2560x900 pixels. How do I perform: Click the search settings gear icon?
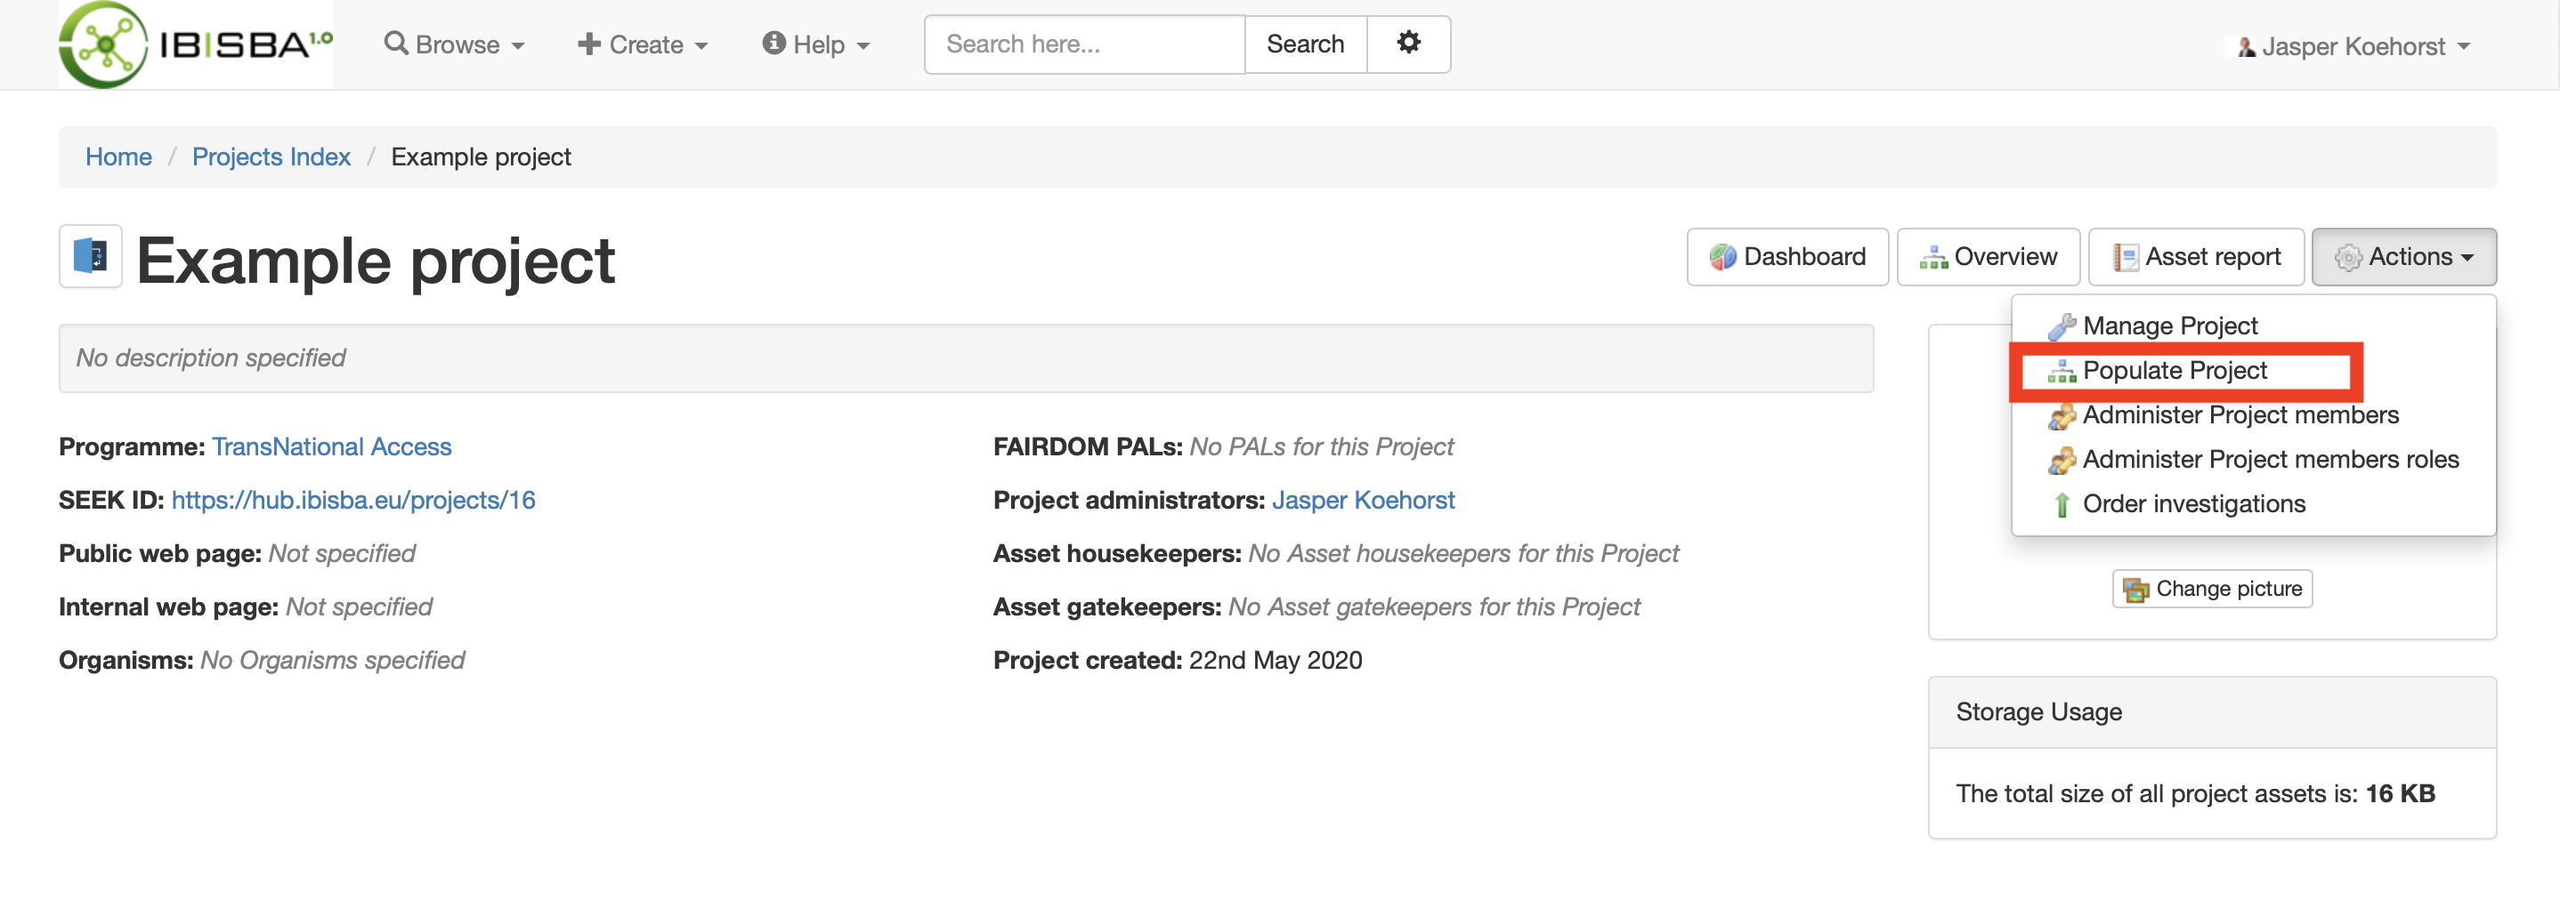[x=1408, y=43]
